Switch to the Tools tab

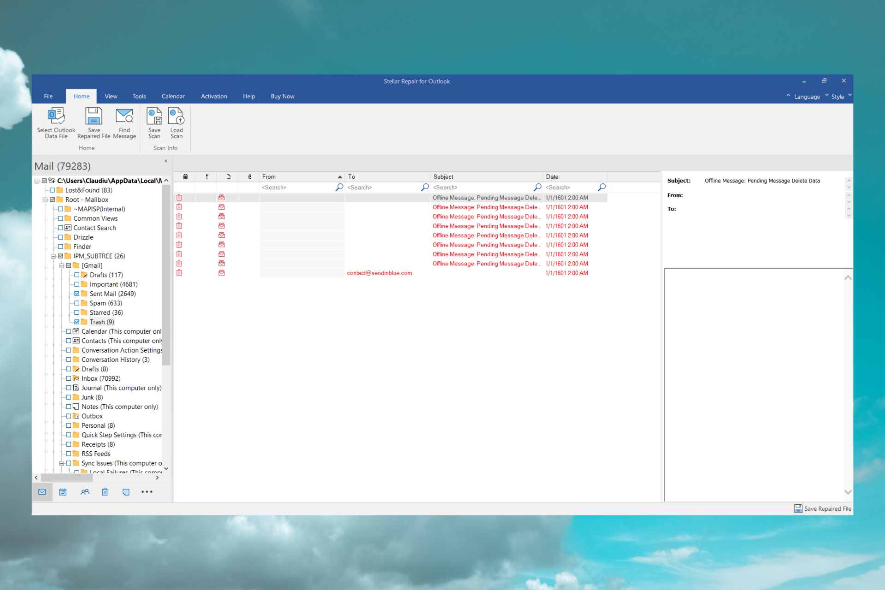(x=139, y=96)
